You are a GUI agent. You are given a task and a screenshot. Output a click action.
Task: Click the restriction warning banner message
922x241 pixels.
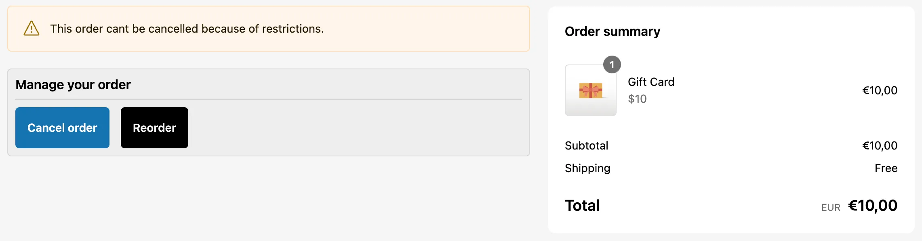(187, 29)
